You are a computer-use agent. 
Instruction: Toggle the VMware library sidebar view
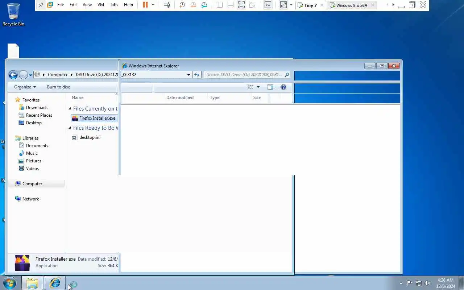(x=220, y=5)
